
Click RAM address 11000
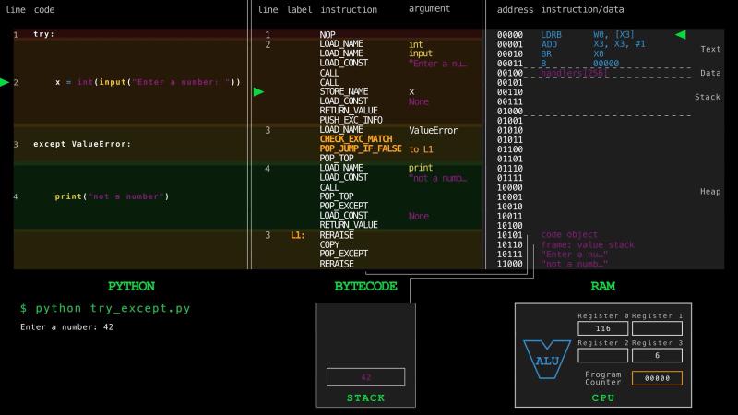pos(510,264)
